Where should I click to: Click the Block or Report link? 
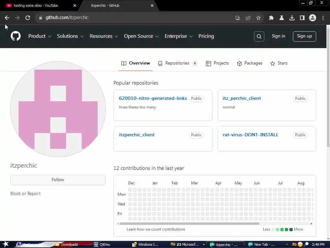tap(25, 194)
